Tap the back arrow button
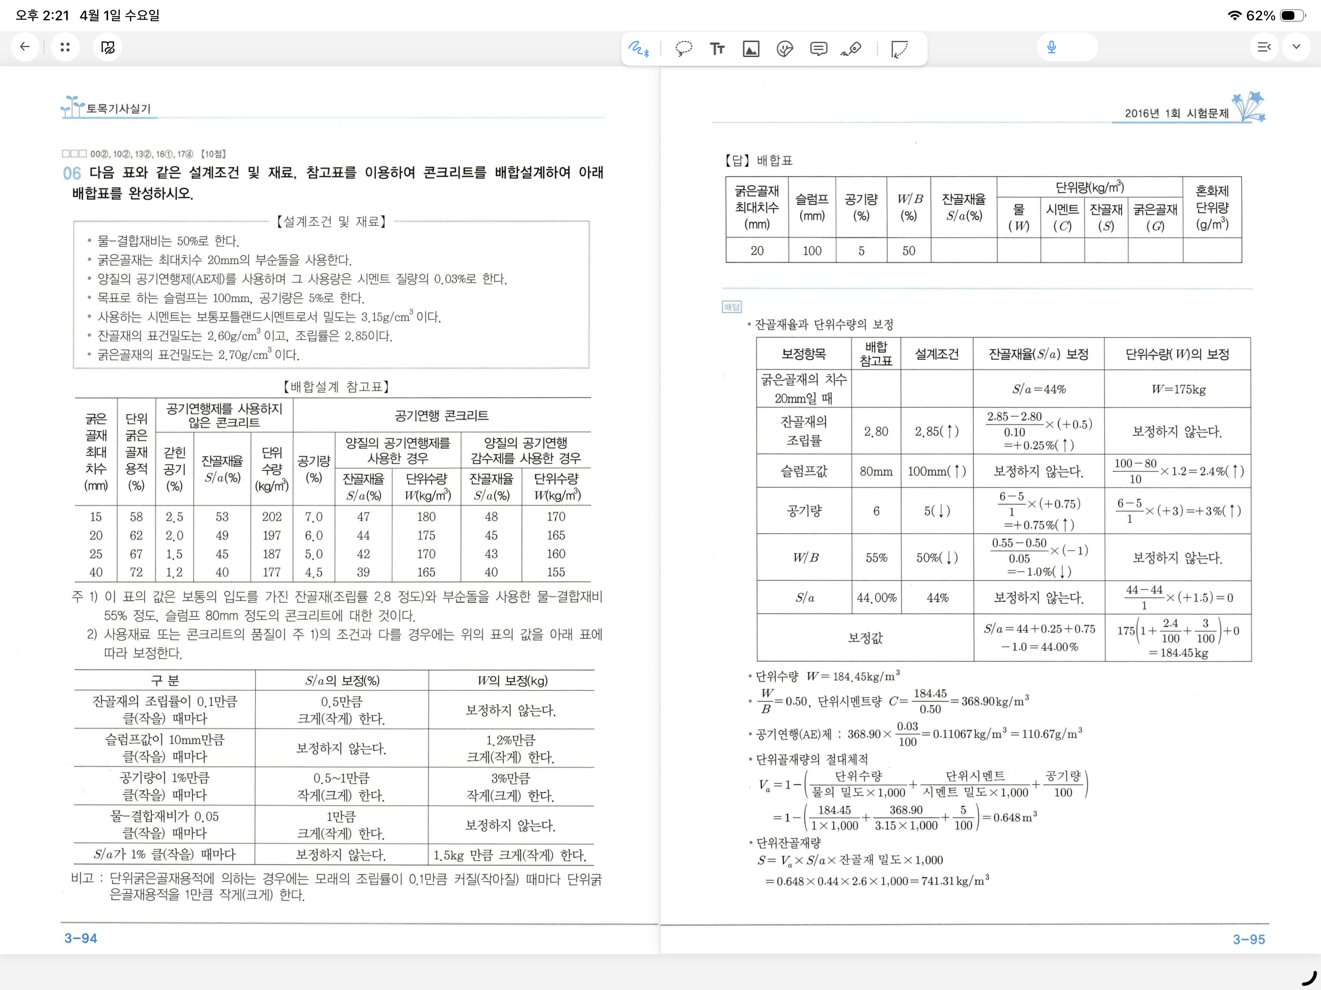 click(x=25, y=47)
